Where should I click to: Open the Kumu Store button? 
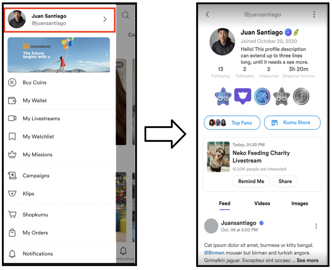pos(292,122)
